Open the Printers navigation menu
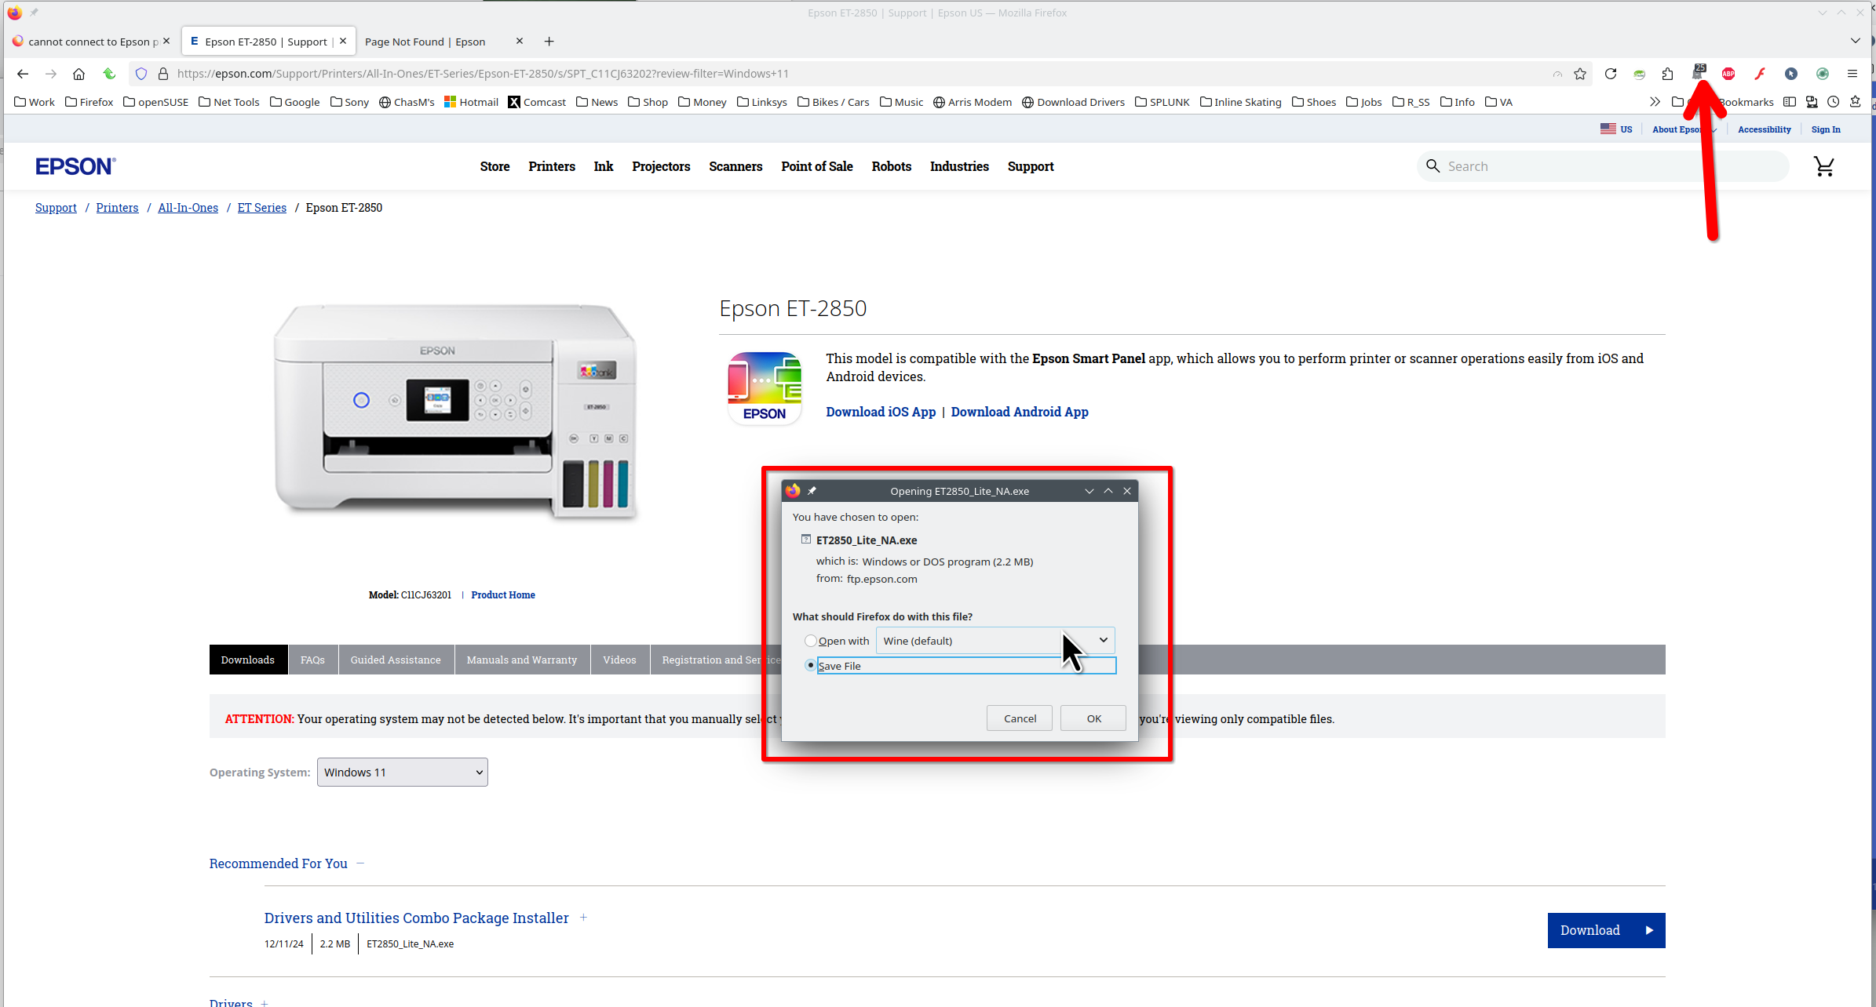The height and width of the screenshot is (1007, 1876). (552, 166)
